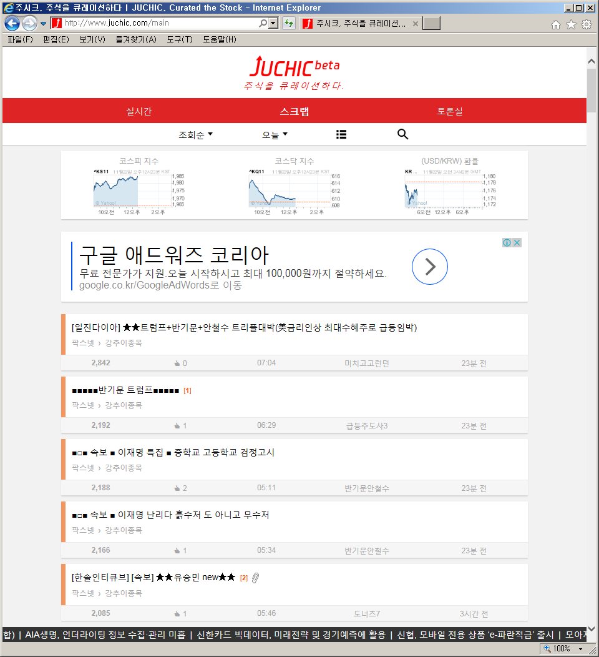
Task: Refresh the page with the green arrows icon
Action: click(289, 23)
